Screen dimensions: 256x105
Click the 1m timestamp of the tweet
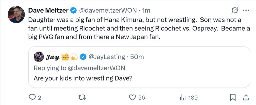[x=146, y=10]
